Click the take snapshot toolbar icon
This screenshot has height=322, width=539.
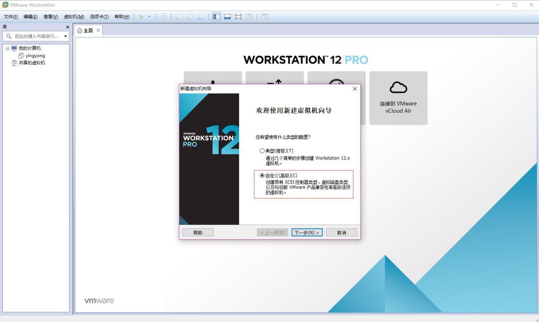(x=179, y=17)
